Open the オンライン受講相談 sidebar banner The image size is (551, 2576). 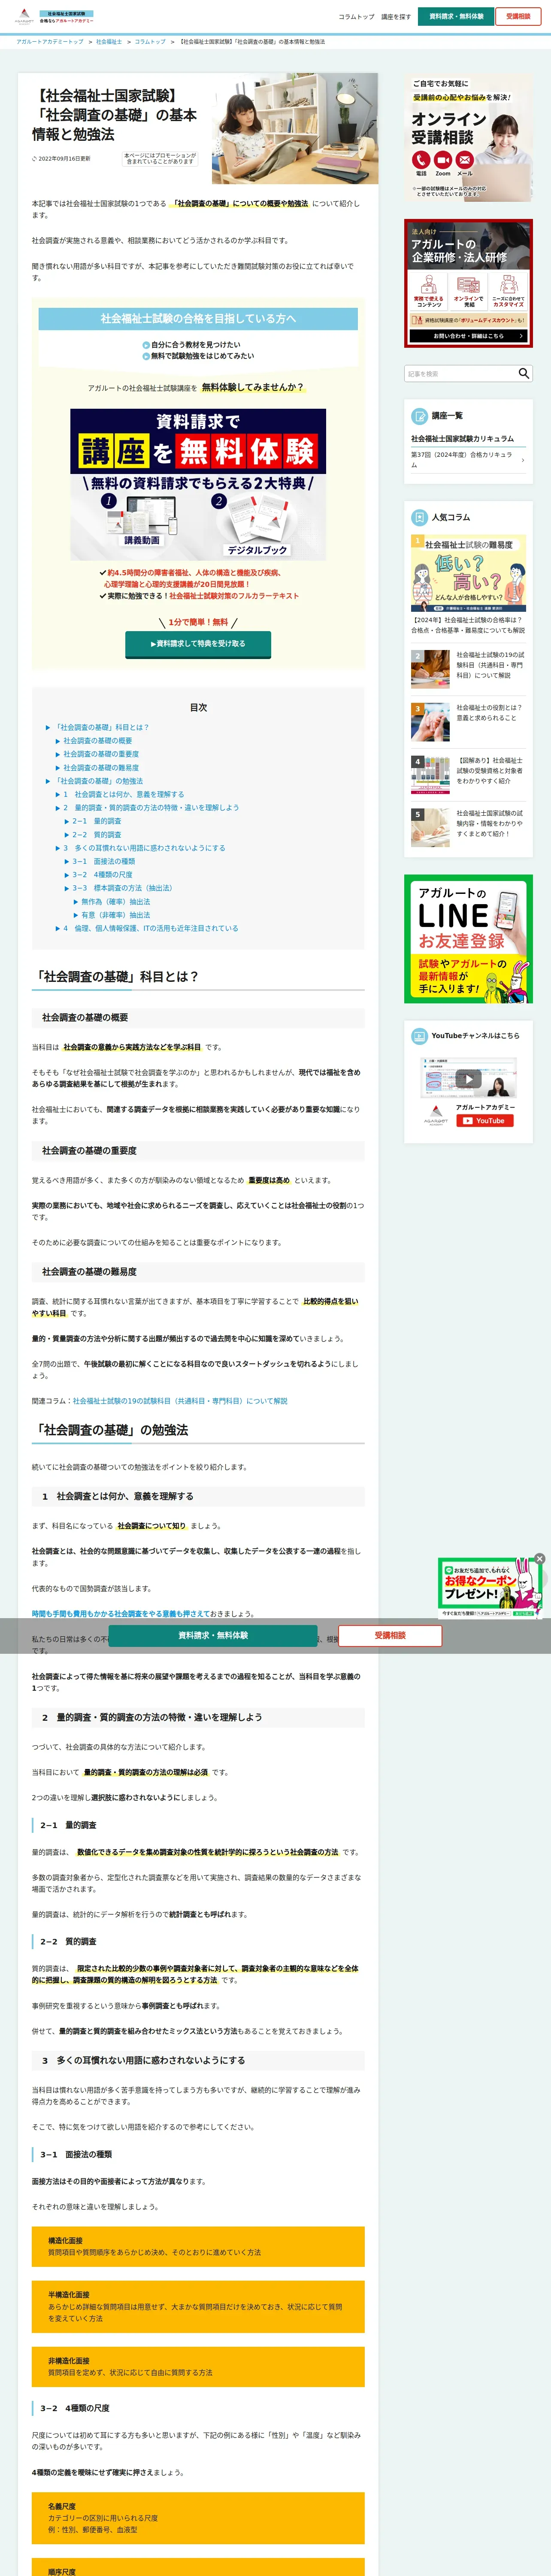pyautogui.click(x=468, y=138)
